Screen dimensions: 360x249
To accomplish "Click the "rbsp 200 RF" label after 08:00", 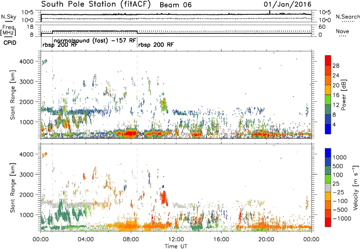I will (x=156, y=44).
